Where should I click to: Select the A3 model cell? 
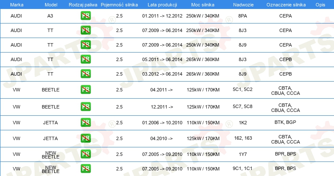tap(50, 16)
